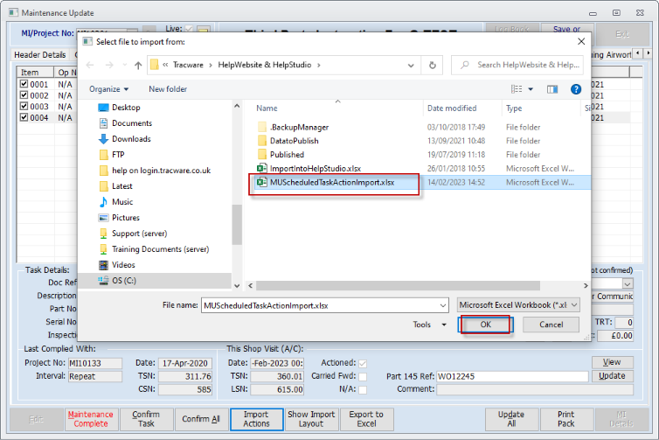Open the Tools dropdown
Viewport: 659px width, 440px height.
427,325
